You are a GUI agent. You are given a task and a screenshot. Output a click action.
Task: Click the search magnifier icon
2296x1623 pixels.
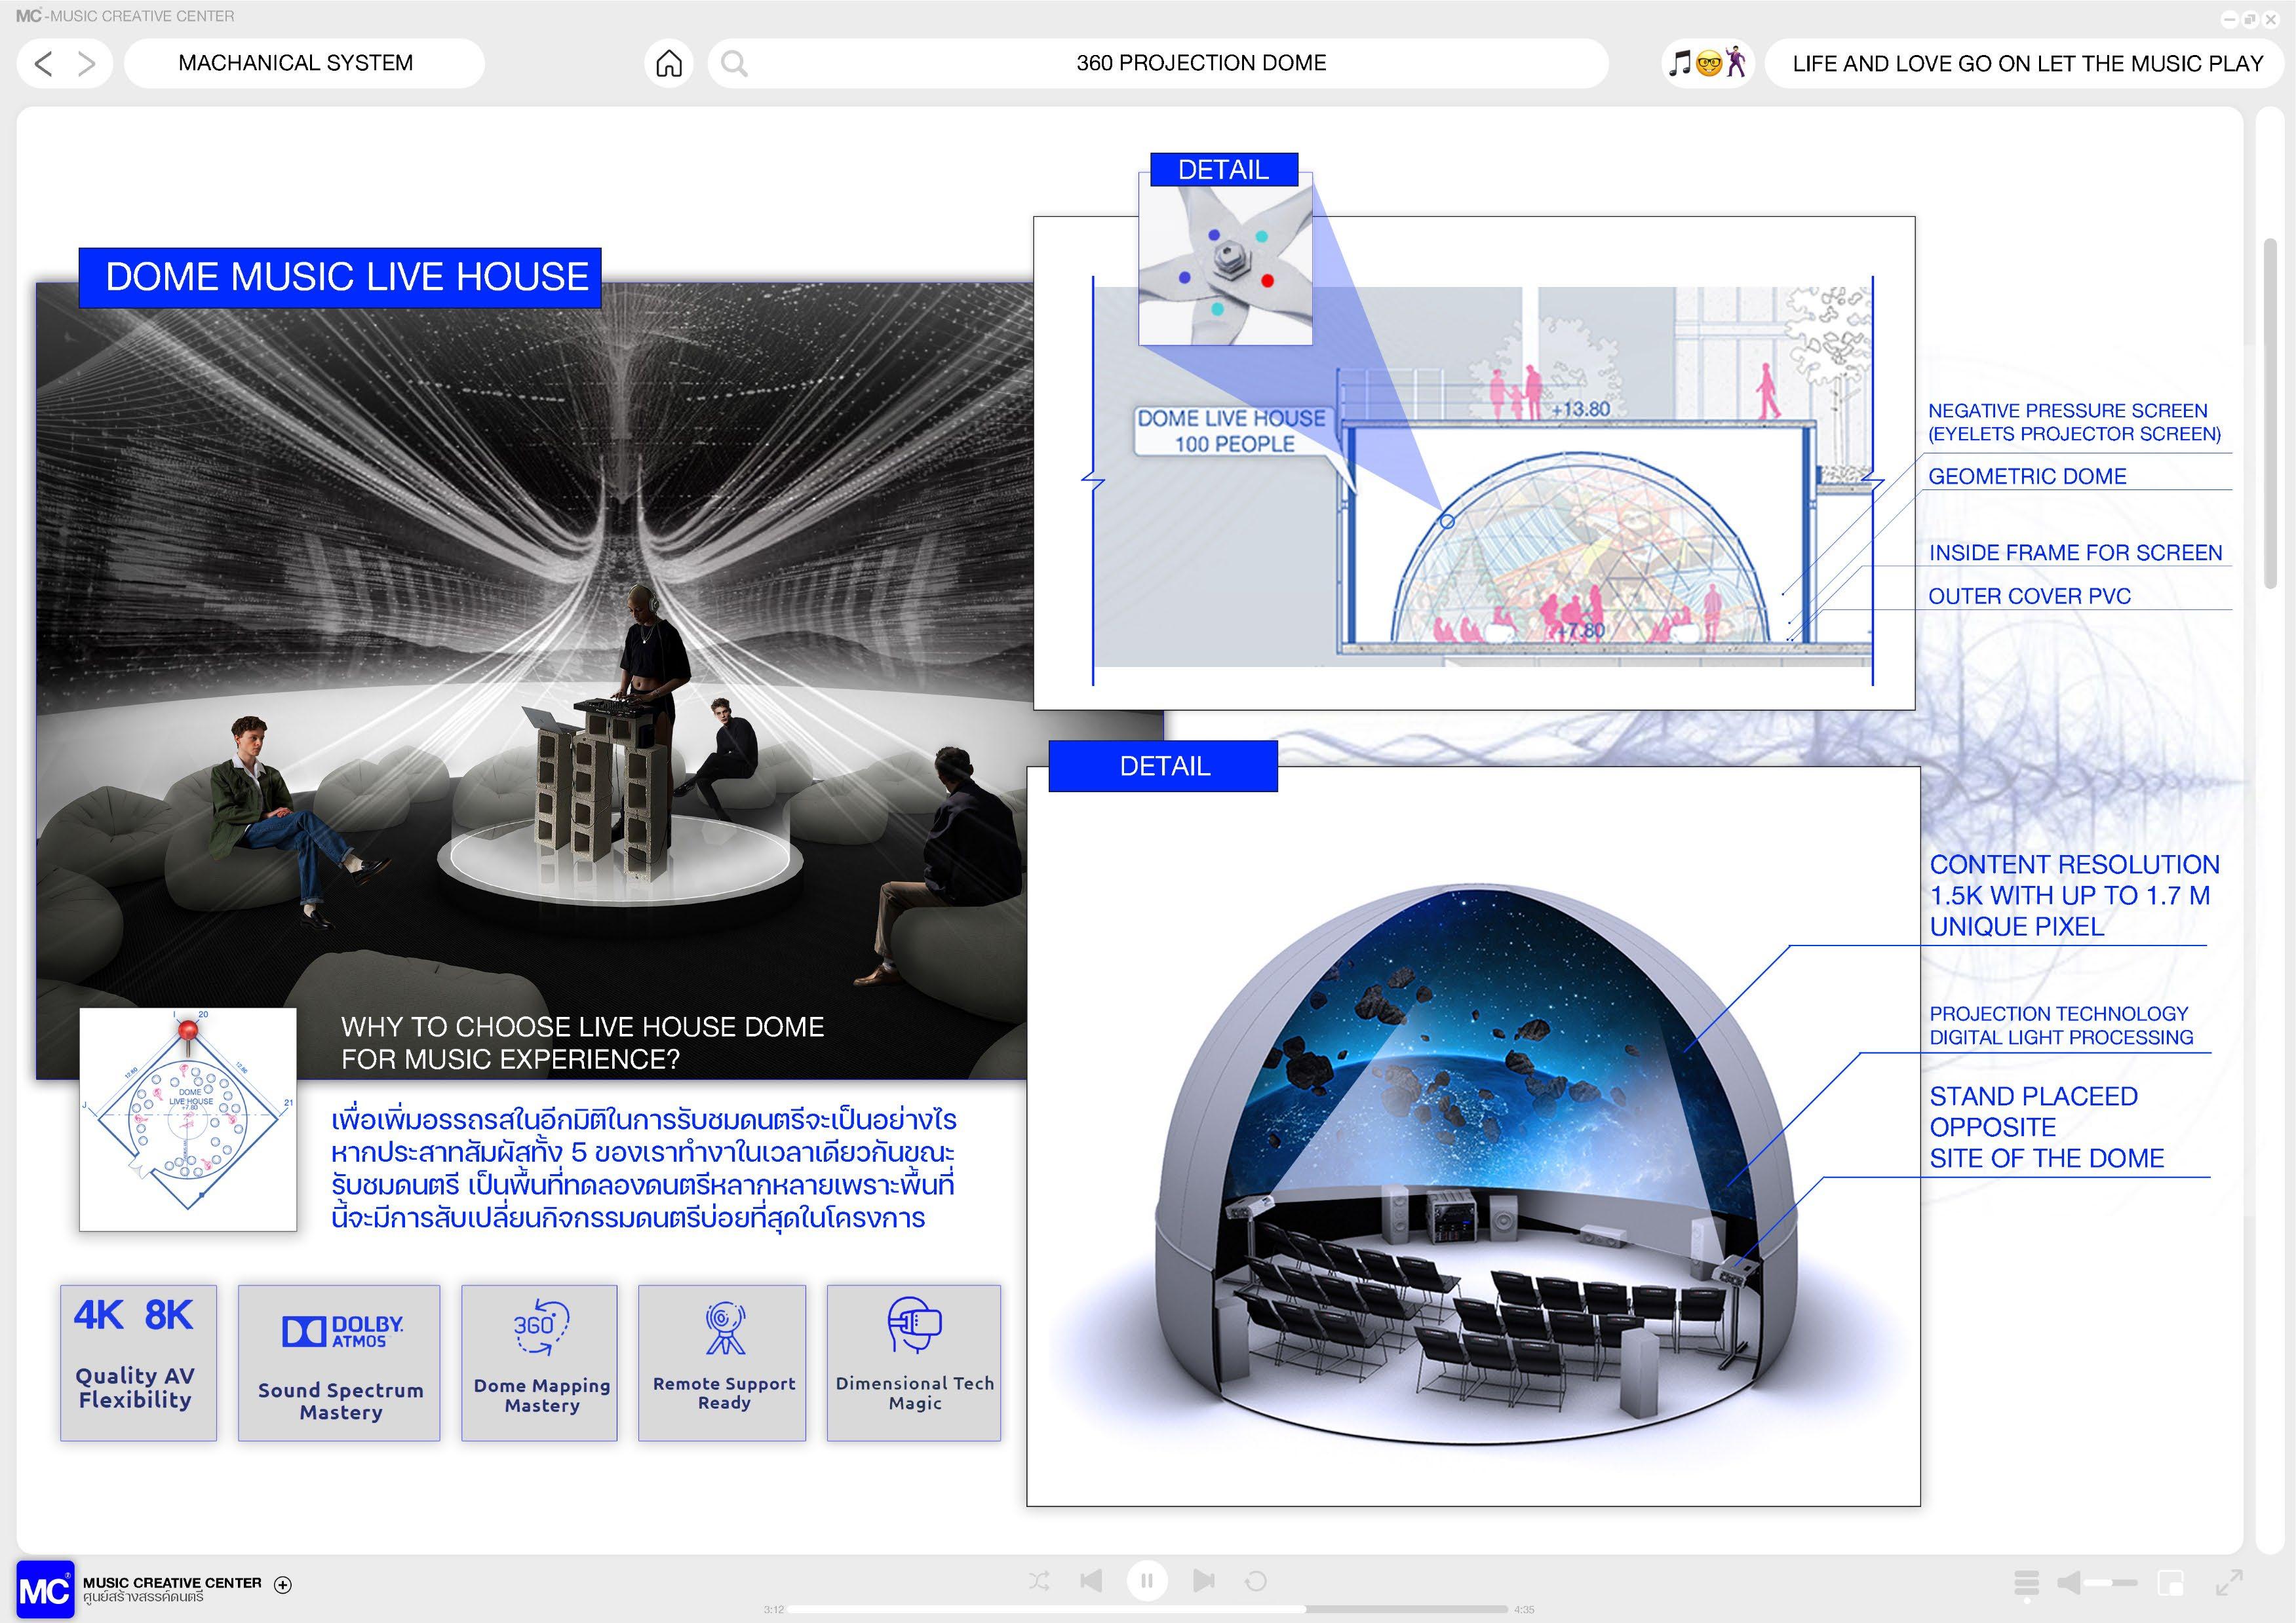point(734,64)
